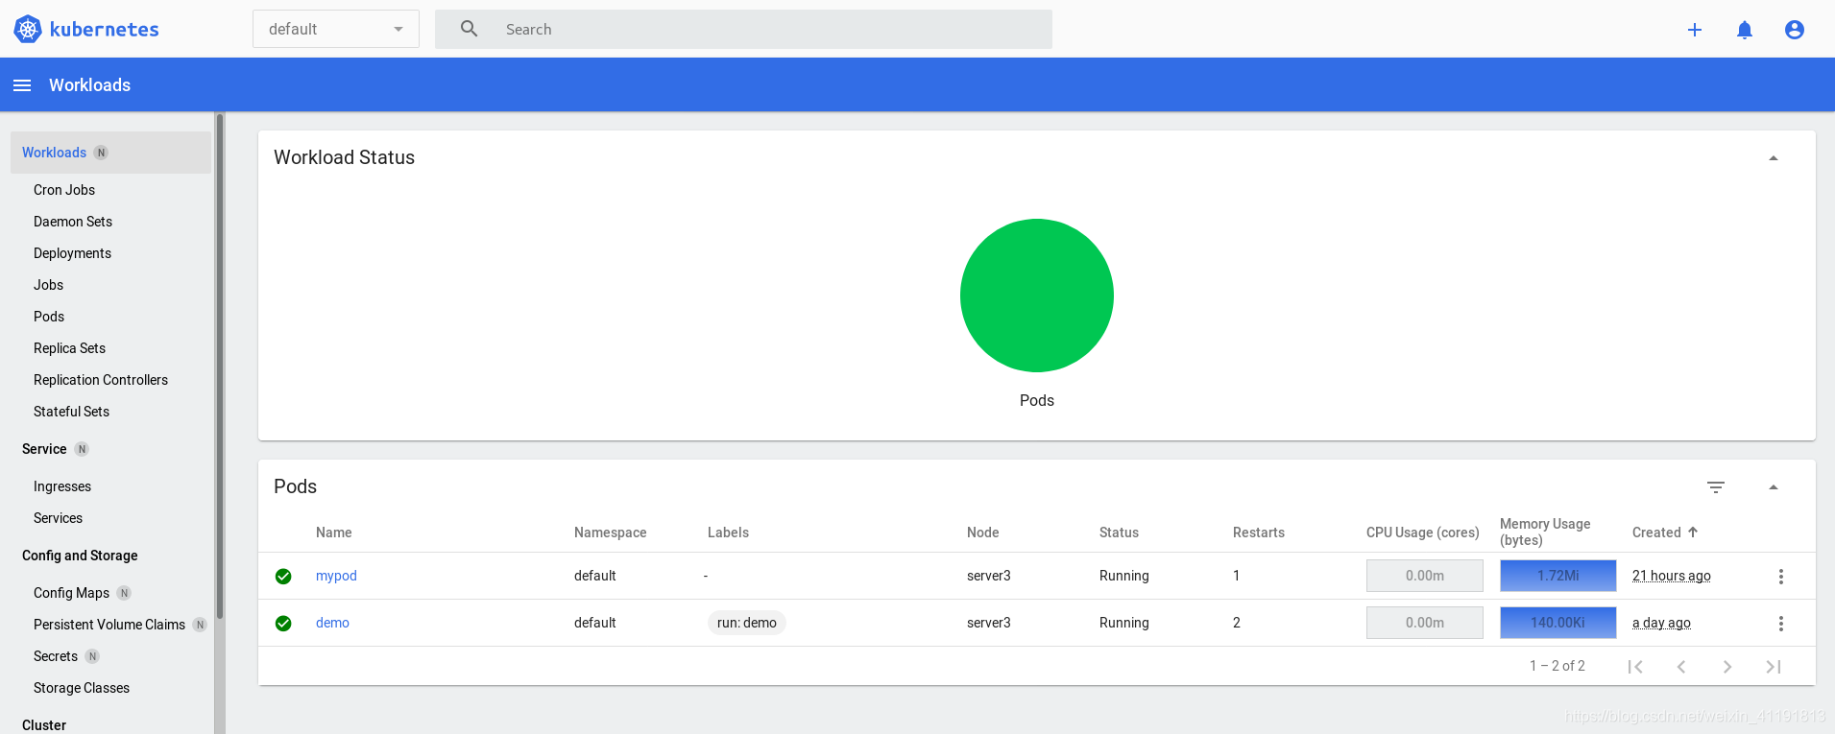The height and width of the screenshot is (734, 1835).
Task: Click the a day ago timestamp
Action: click(1661, 623)
